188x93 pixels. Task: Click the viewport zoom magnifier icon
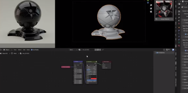click(x=151, y=5)
